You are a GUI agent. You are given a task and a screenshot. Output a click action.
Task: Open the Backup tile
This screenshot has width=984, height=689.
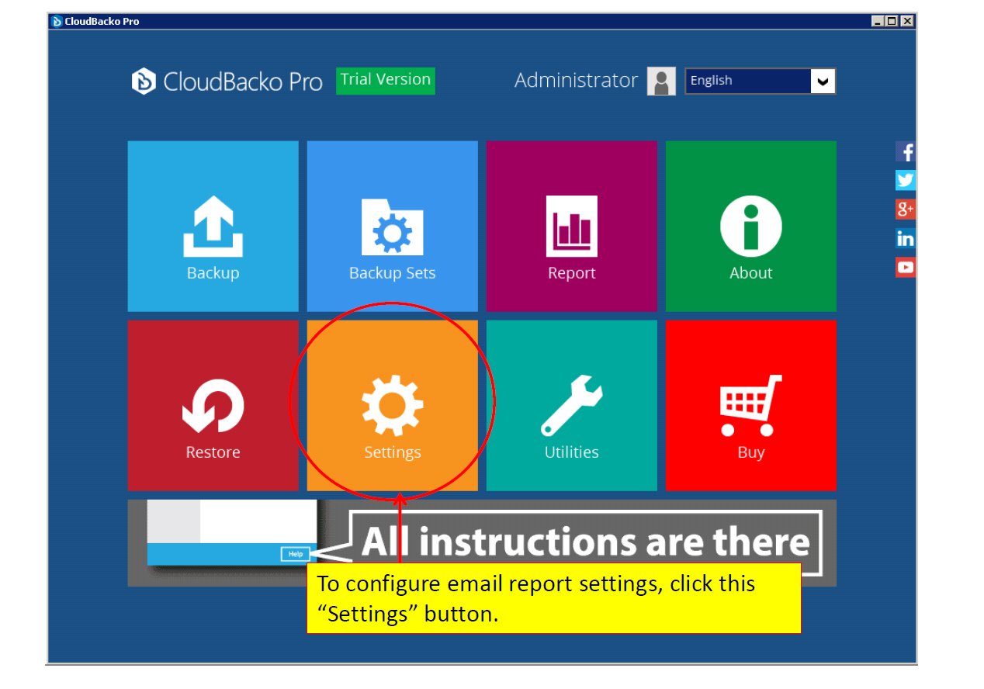213,226
